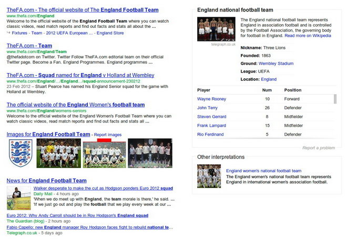
Task: Click the www.thefa.com/England green URL
Action: point(30,16)
